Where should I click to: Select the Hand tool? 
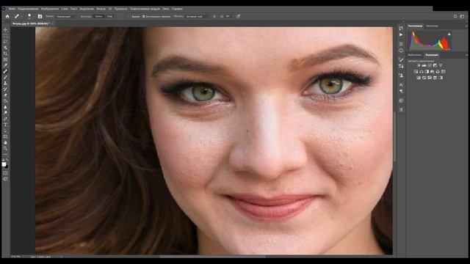tap(5, 142)
